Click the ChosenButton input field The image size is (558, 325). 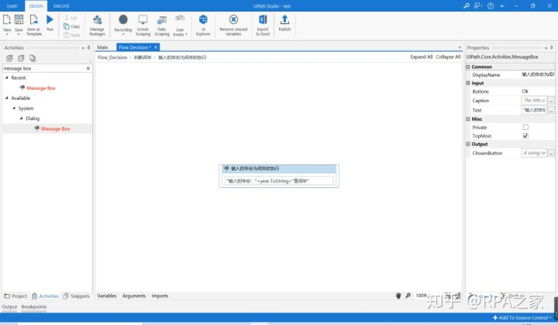pyautogui.click(x=534, y=153)
